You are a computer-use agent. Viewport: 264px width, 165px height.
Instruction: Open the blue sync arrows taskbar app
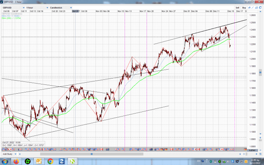point(61,162)
